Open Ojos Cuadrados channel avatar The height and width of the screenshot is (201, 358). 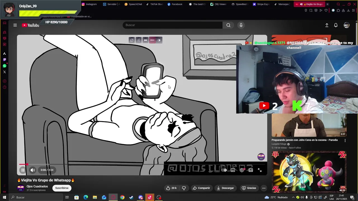[x=21, y=188]
